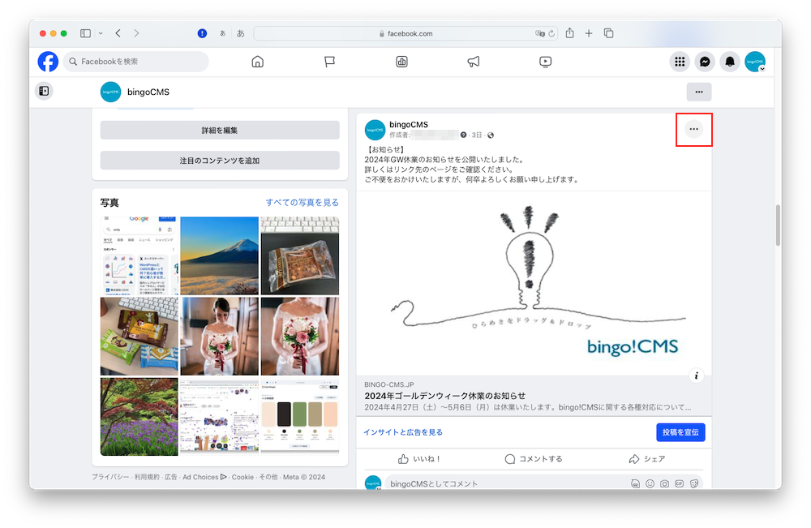Image resolution: width=811 pixels, height=528 pixels.
Task: Click the blue extension icon in Safari toolbar
Action: pos(202,33)
